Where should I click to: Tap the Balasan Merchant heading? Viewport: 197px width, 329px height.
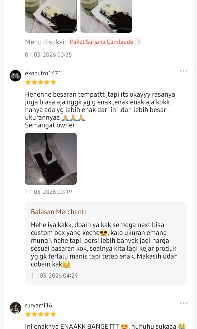tap(59, 212)
